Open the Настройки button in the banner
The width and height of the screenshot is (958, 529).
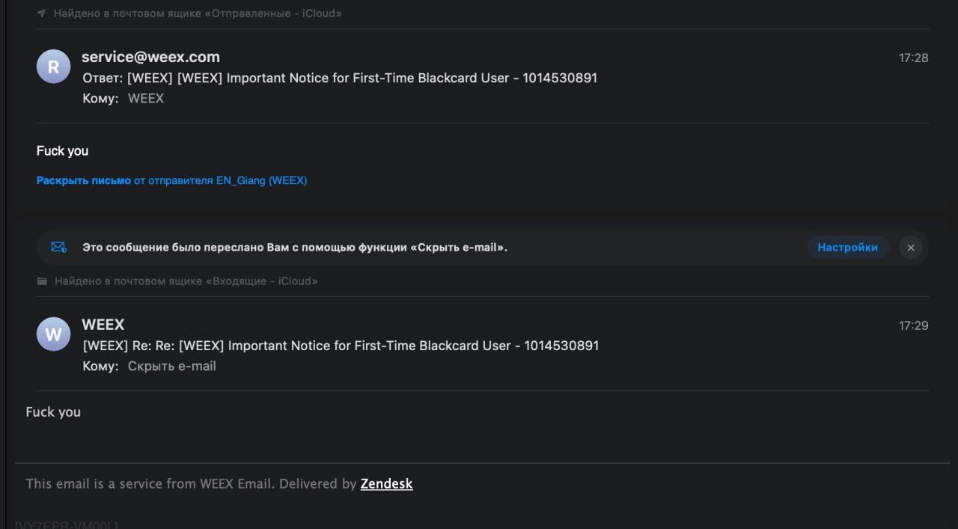pyautogui.click(x=847, y=248)
